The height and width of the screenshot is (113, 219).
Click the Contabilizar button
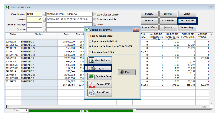[168, 21]
